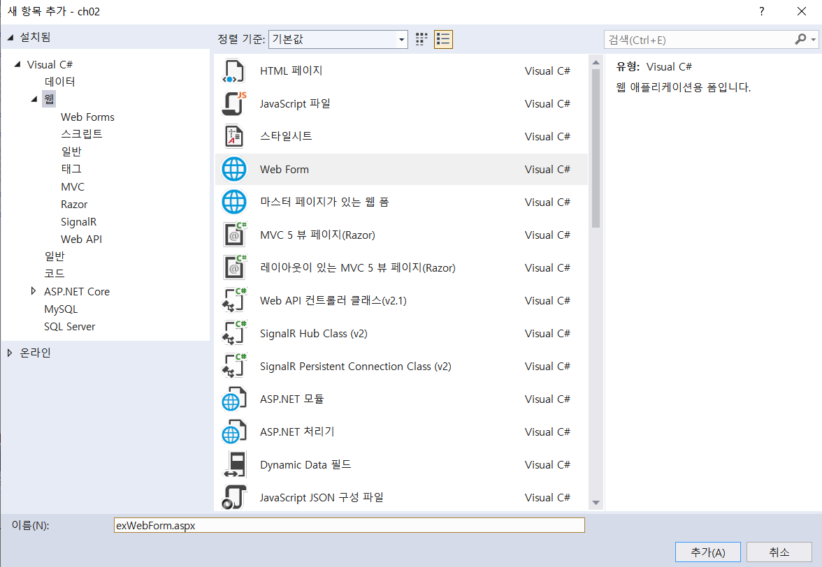Collapse the 웹 tree node

(34, 98)
